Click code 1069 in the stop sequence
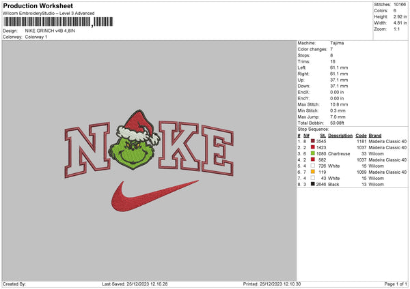The image size is (410, 289). tap(361, 172)
